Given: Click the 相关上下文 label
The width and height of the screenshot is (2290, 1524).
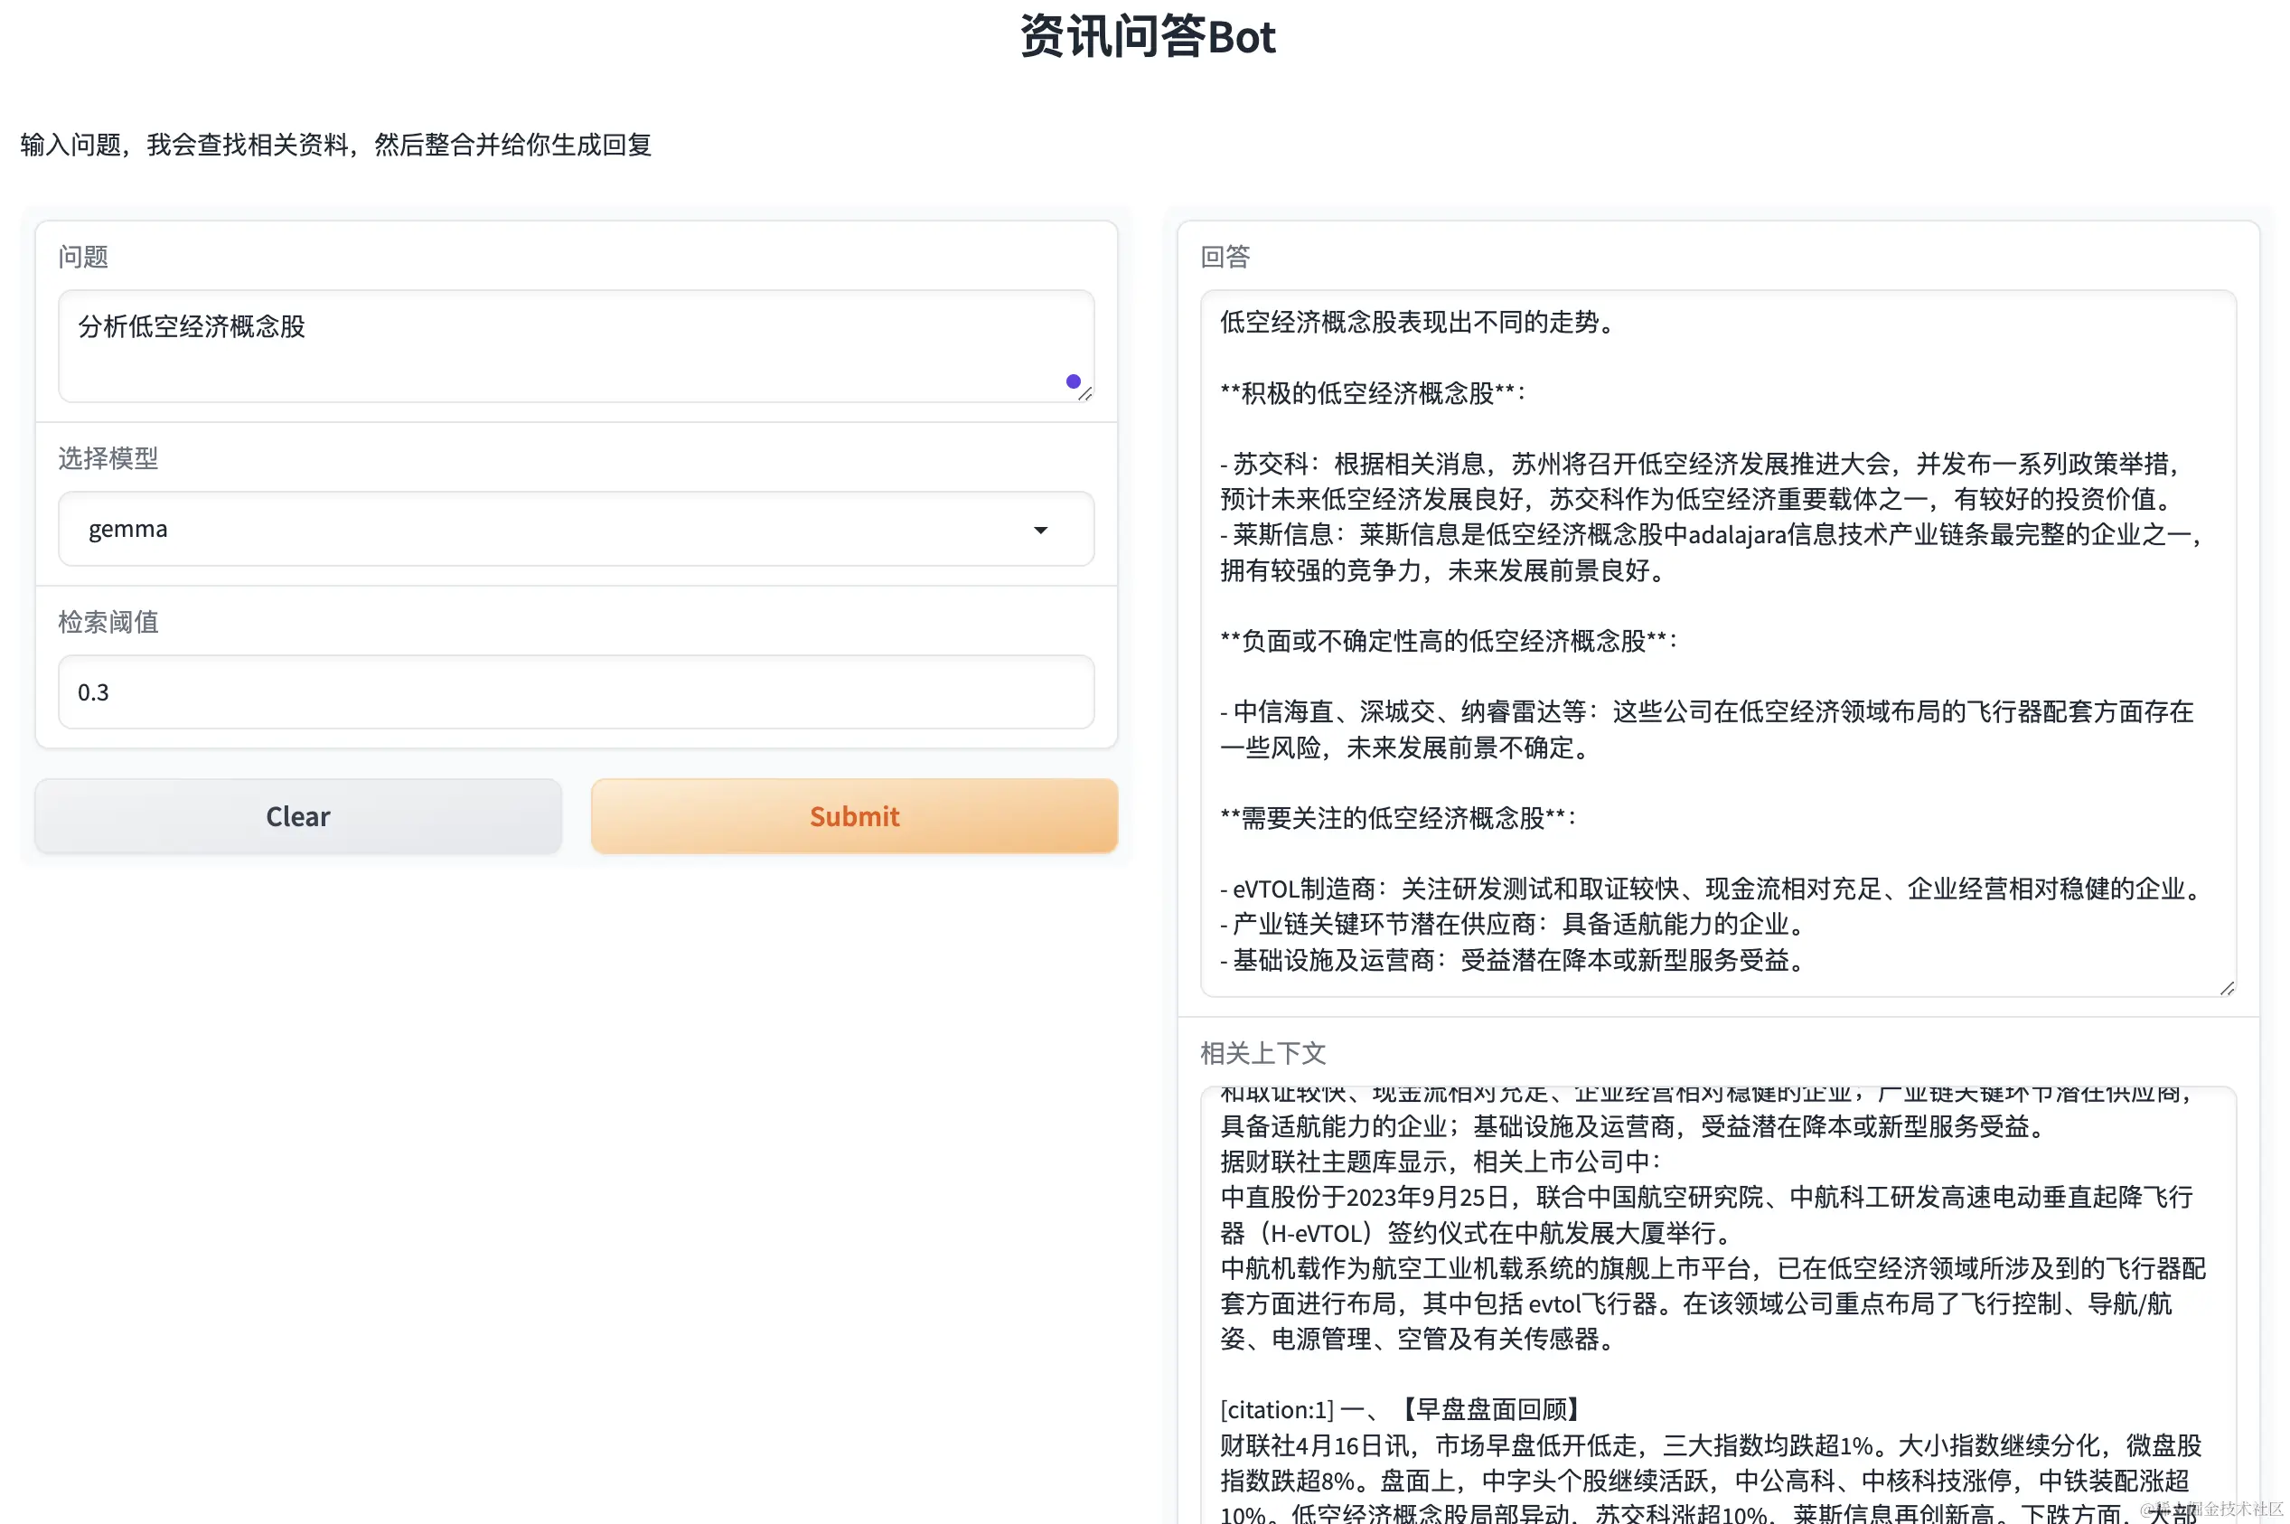Looking at the screenshot, I should click(x=1262, y=1053).
